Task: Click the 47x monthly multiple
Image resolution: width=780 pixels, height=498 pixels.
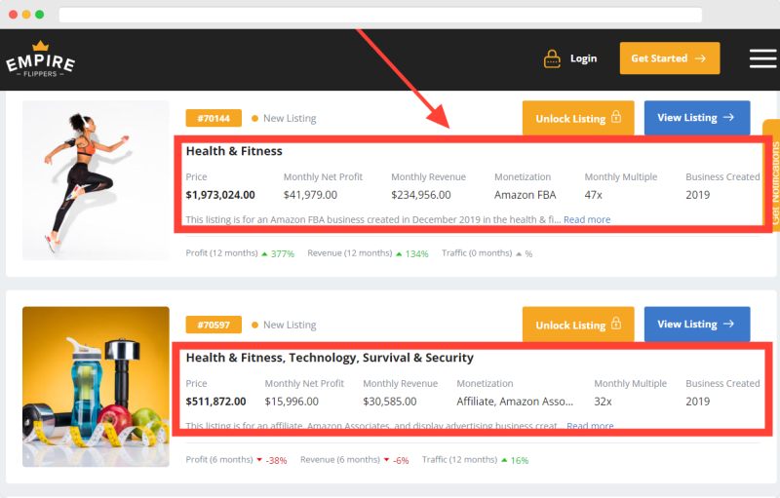Action: click(x=593, y=195)
